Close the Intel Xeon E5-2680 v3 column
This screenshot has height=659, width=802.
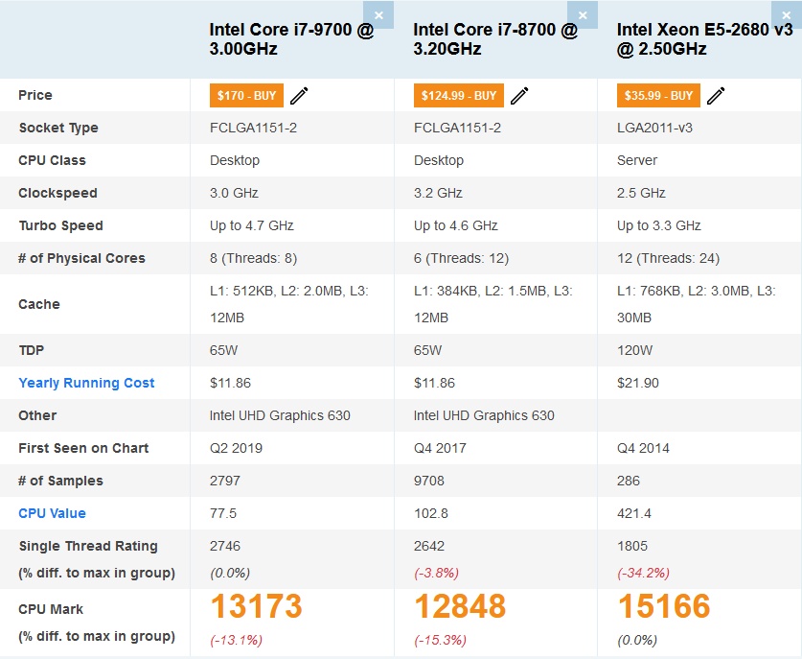787,14
